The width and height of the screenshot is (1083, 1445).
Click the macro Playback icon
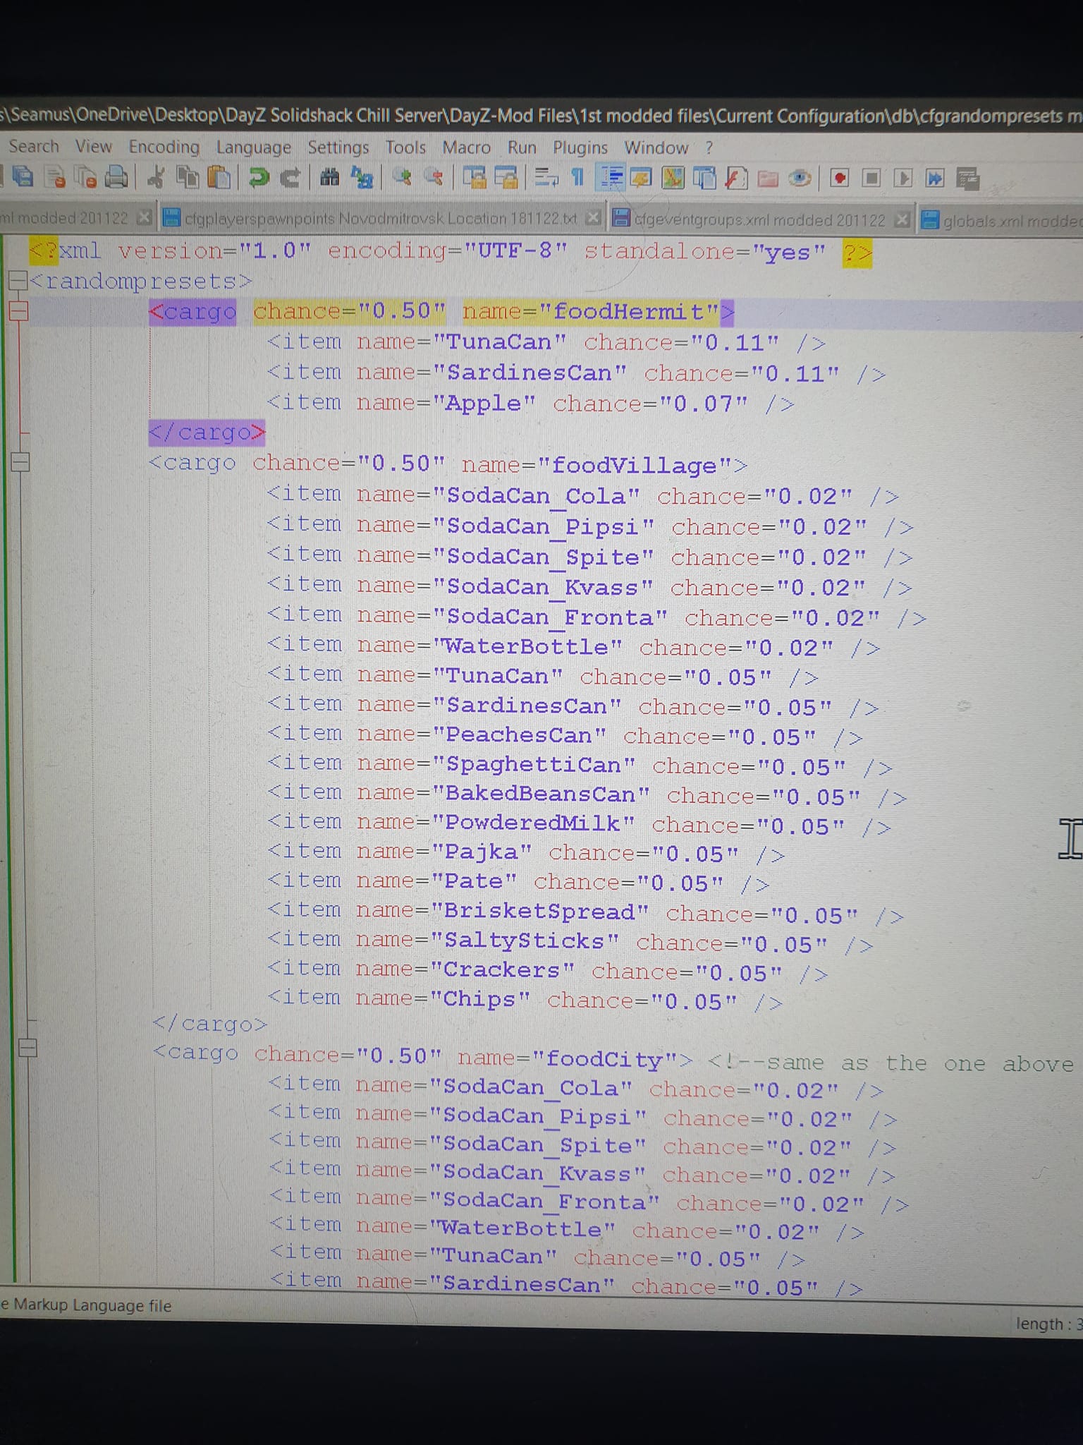pyautogui.click(x=902, y=178)
